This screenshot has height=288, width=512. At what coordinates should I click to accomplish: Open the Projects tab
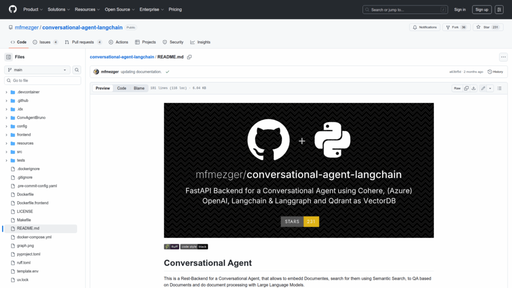point(145,42)
